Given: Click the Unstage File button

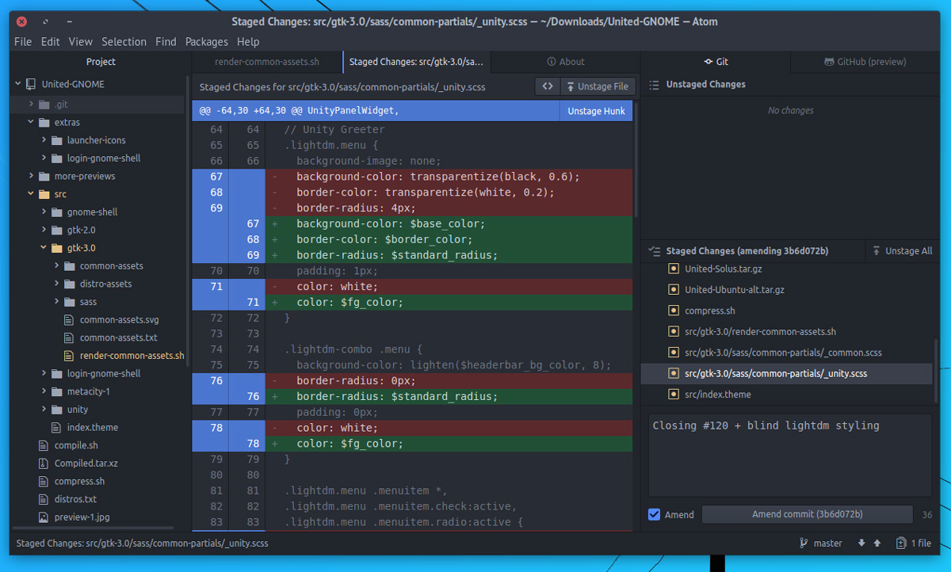Looking at the screenshot, I should [597, 86].
